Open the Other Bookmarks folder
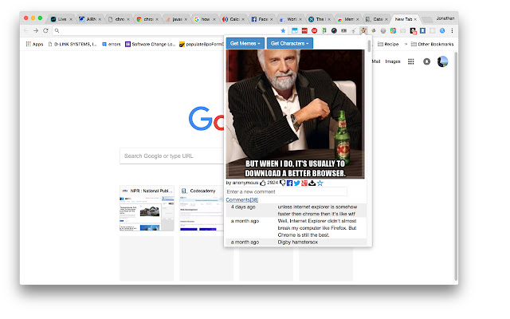This screenshot has height=319, width=510. tap(432, 44)
